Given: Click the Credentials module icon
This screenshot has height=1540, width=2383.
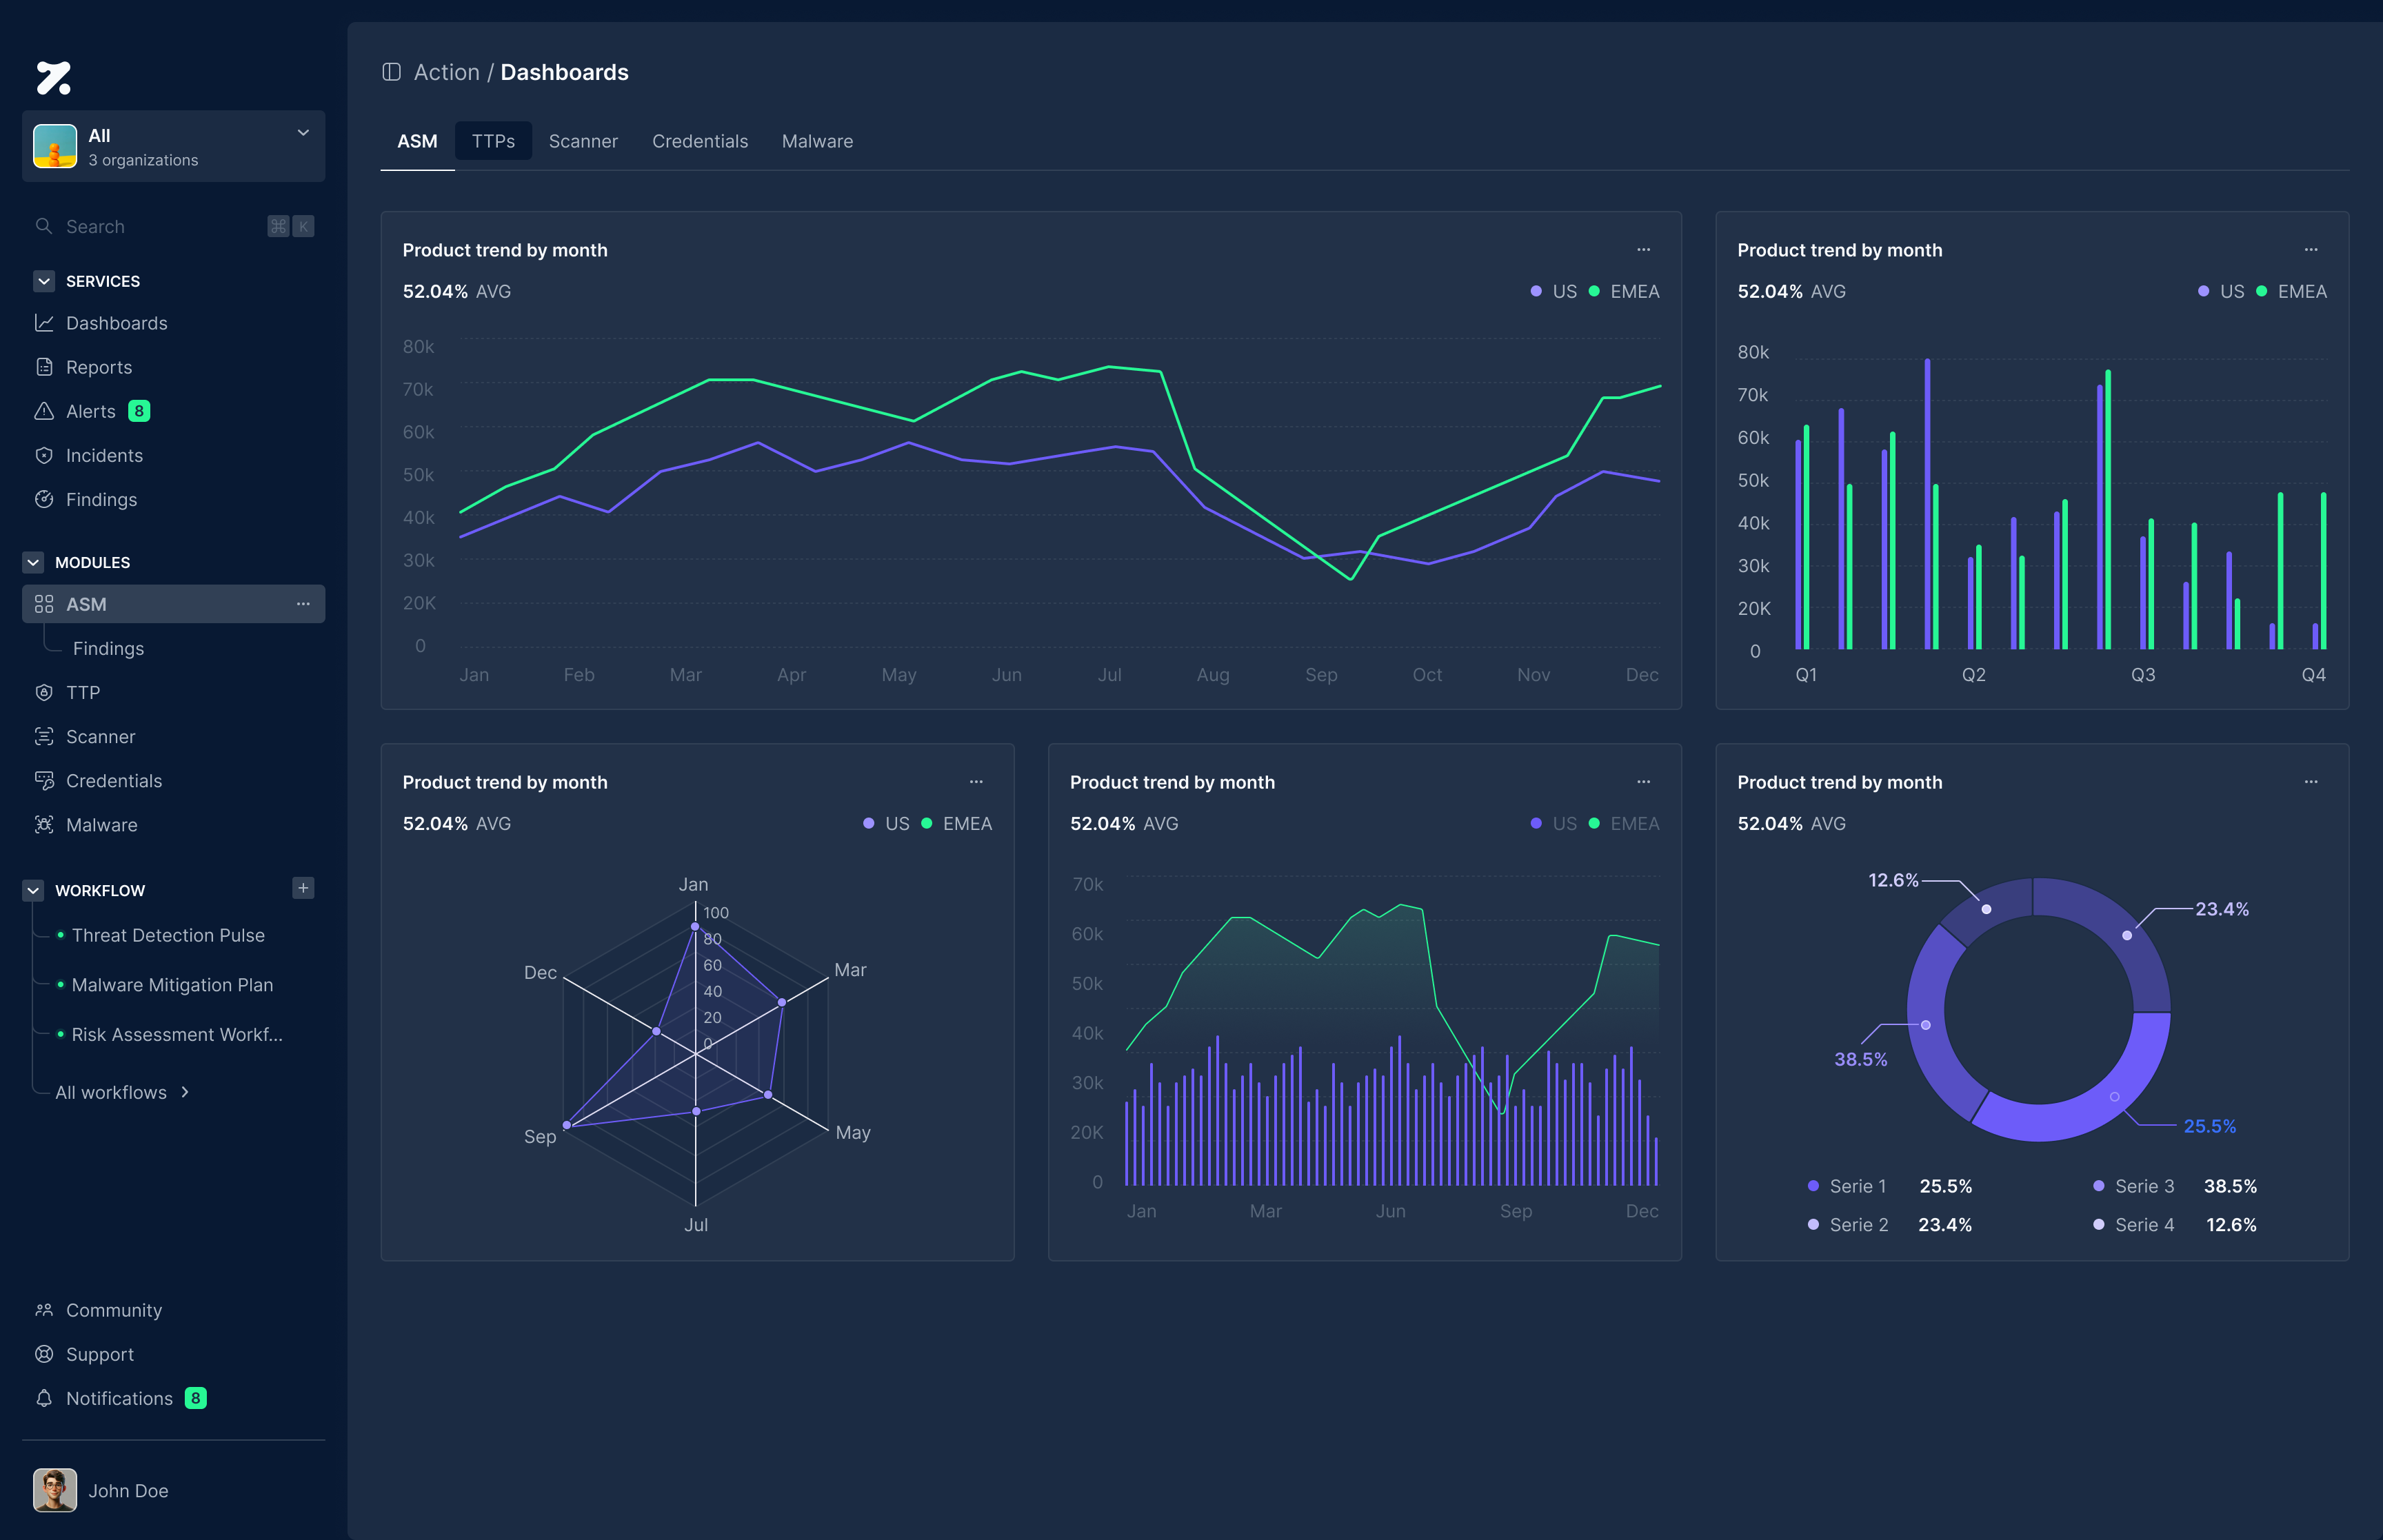Looking at the screenshot, I should click(x=44, y=780).
